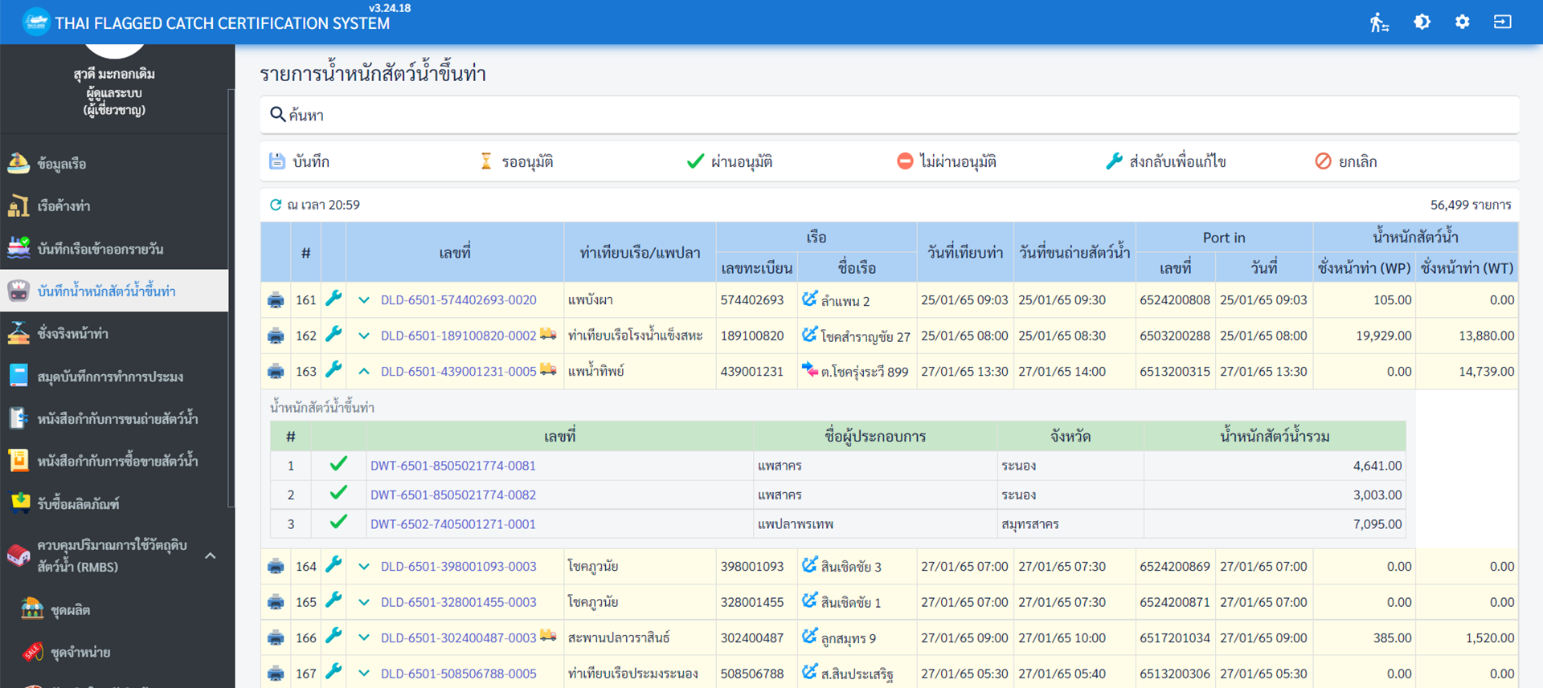This screenshot has width=1543, height=688.
Task: Open บันทึกเรือเข้าออกรายวัน menu item
Action: 114,249
